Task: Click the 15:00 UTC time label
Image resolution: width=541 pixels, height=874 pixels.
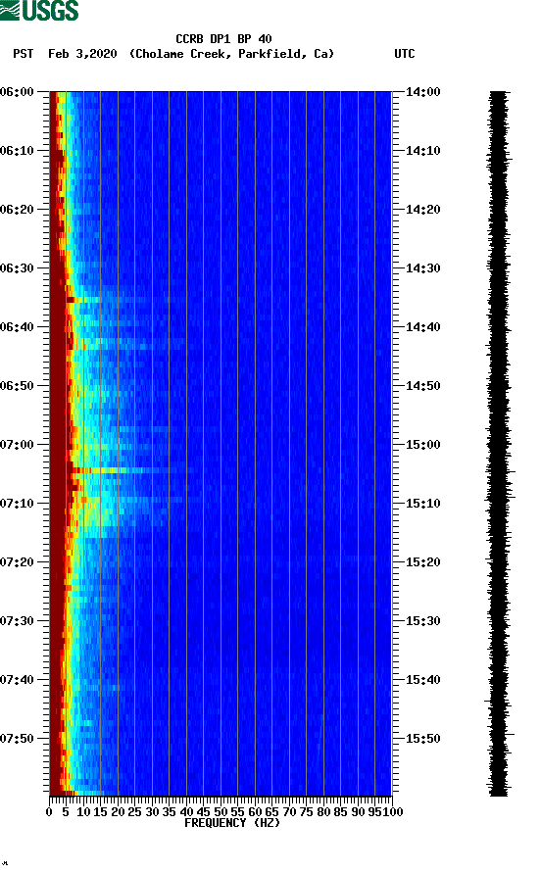Action: (x=423, y=445)
